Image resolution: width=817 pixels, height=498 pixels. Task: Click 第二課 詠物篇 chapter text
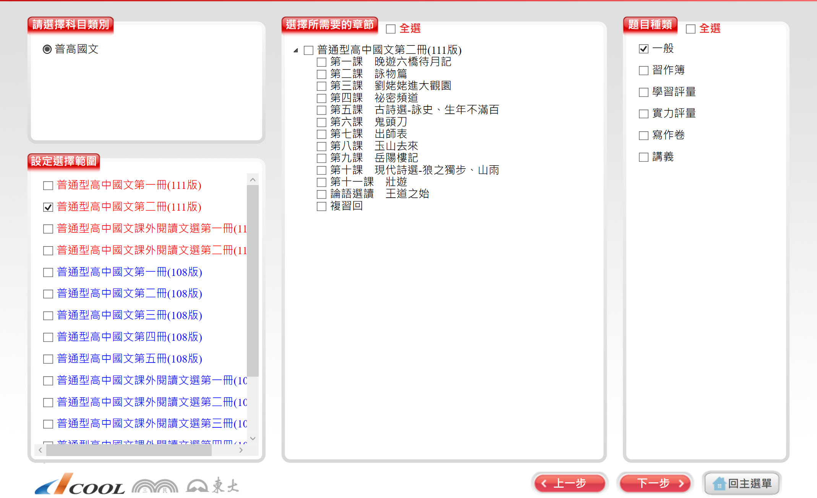(369, 74)
